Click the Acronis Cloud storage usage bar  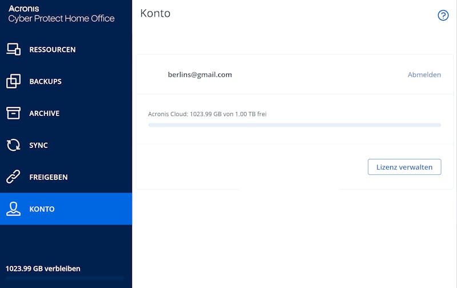[x=294, y=125]
